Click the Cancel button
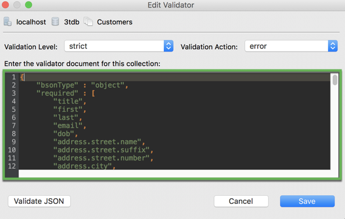 coord(241,201)
